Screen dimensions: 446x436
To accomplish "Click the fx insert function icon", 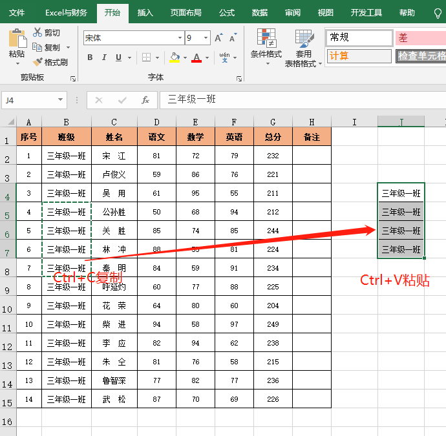I will 145,100.
